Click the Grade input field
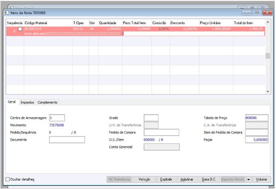The width and height of the screenshot is (276, 189). click(x=151, y=118)
